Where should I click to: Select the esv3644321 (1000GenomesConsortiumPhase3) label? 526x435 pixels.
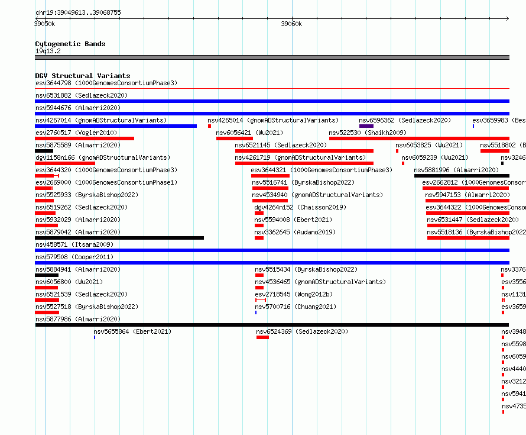[322, 170]
